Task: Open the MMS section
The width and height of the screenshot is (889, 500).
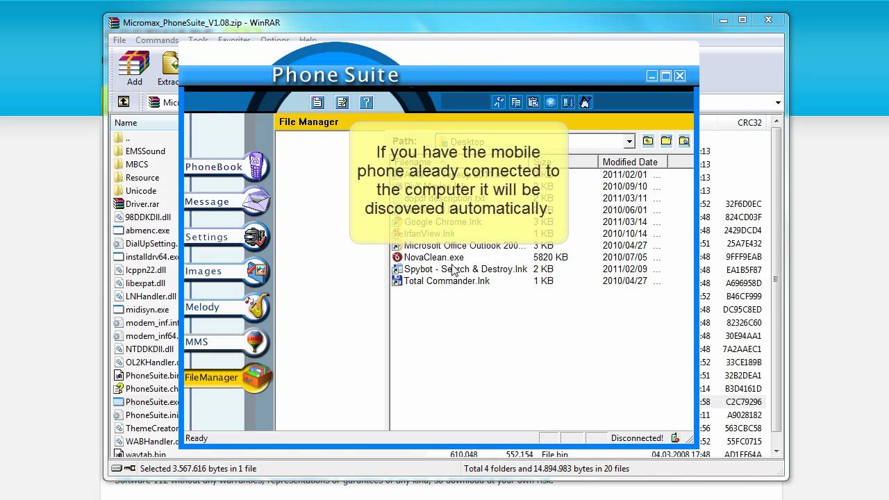Action: coord(226,342)
